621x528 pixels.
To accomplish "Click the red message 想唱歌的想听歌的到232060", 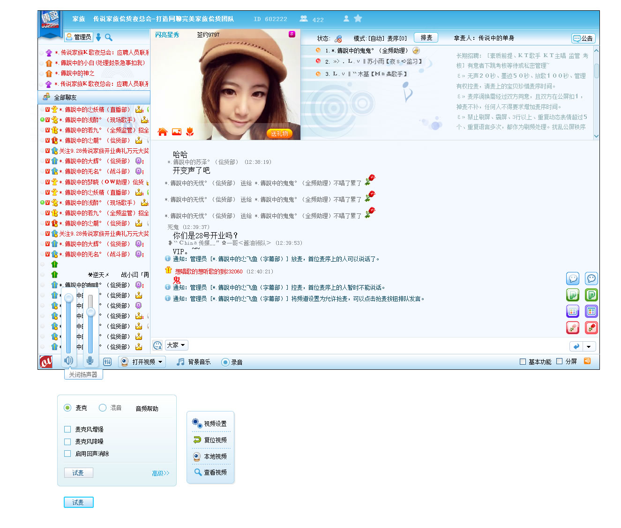I will [209, 271].
